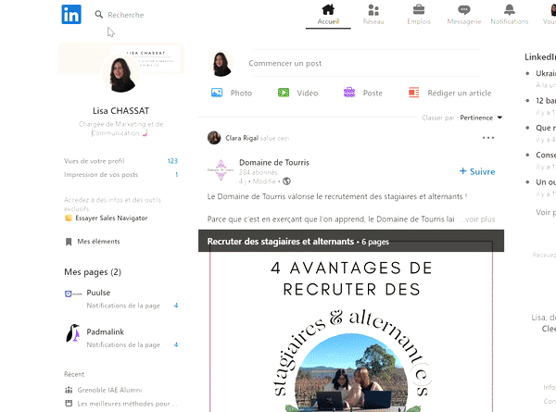Click Essayer Sales Navigator link
Screen dimensions: 556x412
(111, 218)
